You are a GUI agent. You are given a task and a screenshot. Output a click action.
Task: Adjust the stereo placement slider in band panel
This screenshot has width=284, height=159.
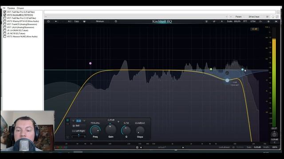point(79,136)
